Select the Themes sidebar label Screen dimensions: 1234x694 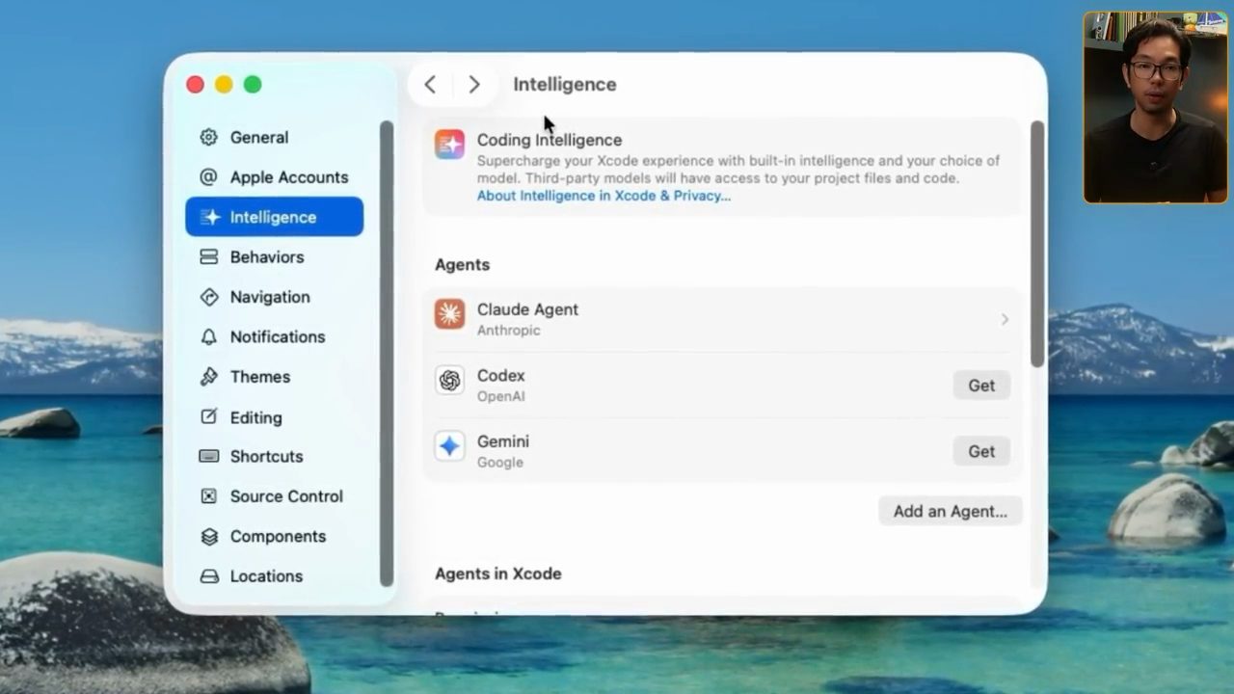260,377
